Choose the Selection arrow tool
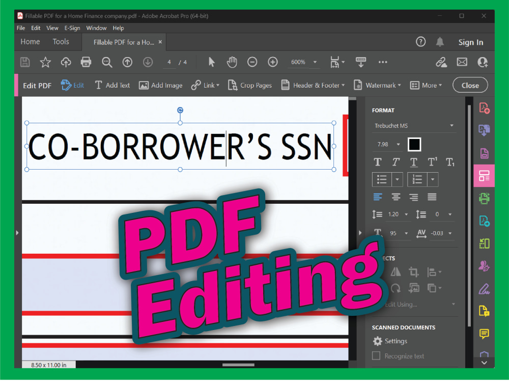 point(211,62)
